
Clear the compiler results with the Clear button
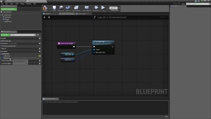click(166, 117)
